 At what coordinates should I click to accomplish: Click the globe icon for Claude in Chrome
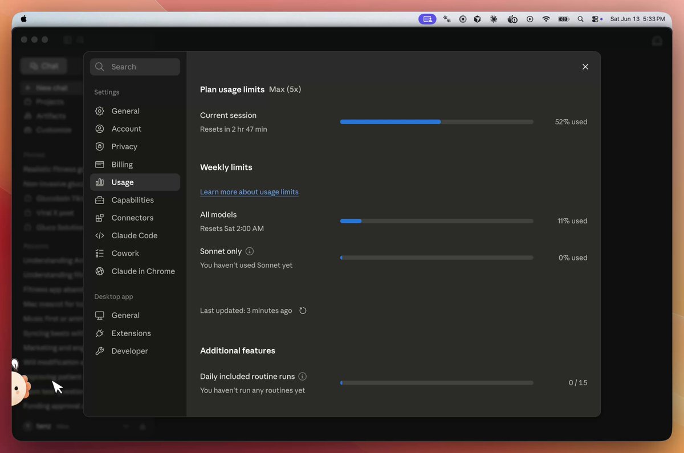(x=100, y=271)
